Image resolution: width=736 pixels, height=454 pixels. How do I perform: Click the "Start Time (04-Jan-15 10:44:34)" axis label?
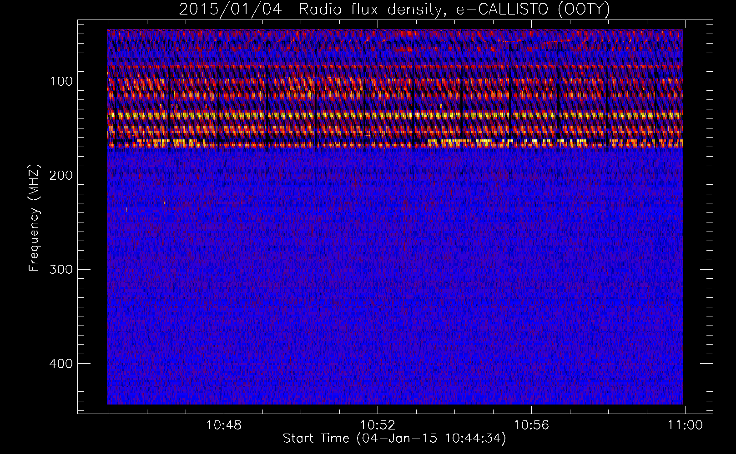point(394,439)
